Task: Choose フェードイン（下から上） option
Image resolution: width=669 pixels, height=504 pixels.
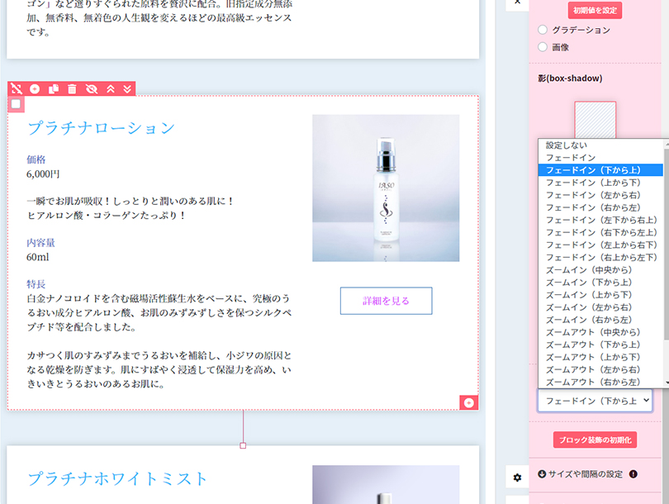Action: 600,170
